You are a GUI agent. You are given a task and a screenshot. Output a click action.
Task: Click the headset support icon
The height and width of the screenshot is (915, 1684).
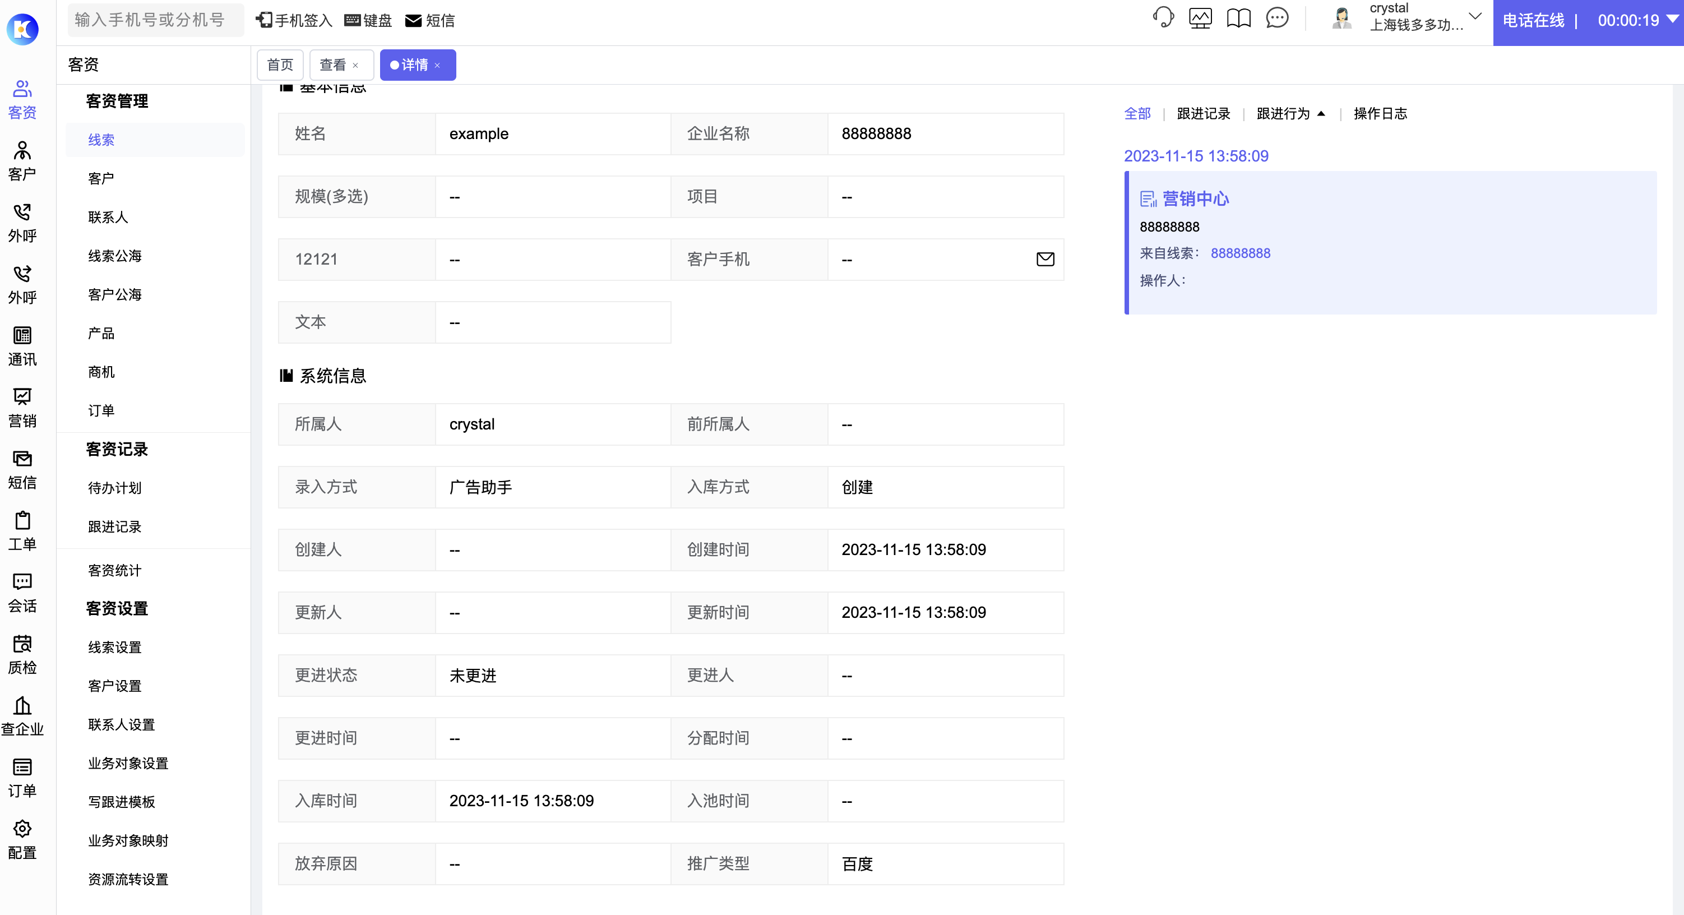pyautogui.click(x=1163, y=17)
